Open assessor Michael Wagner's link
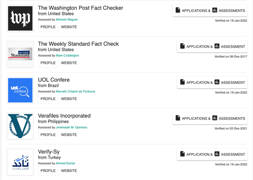 [67, 20]
